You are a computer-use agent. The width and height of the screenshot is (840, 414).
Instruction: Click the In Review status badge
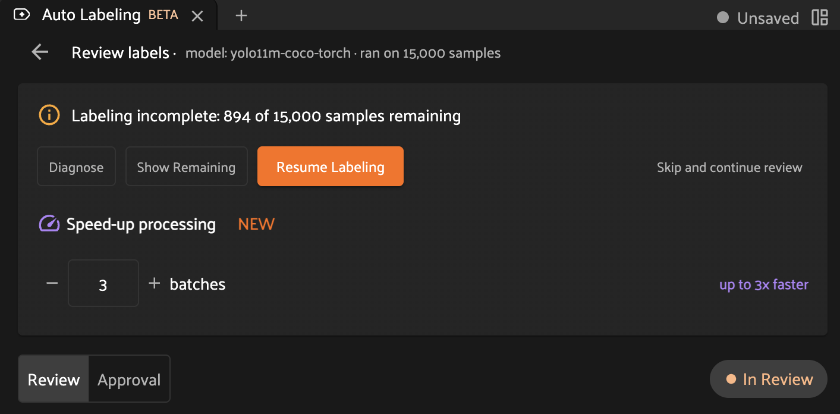pos(769,379)
